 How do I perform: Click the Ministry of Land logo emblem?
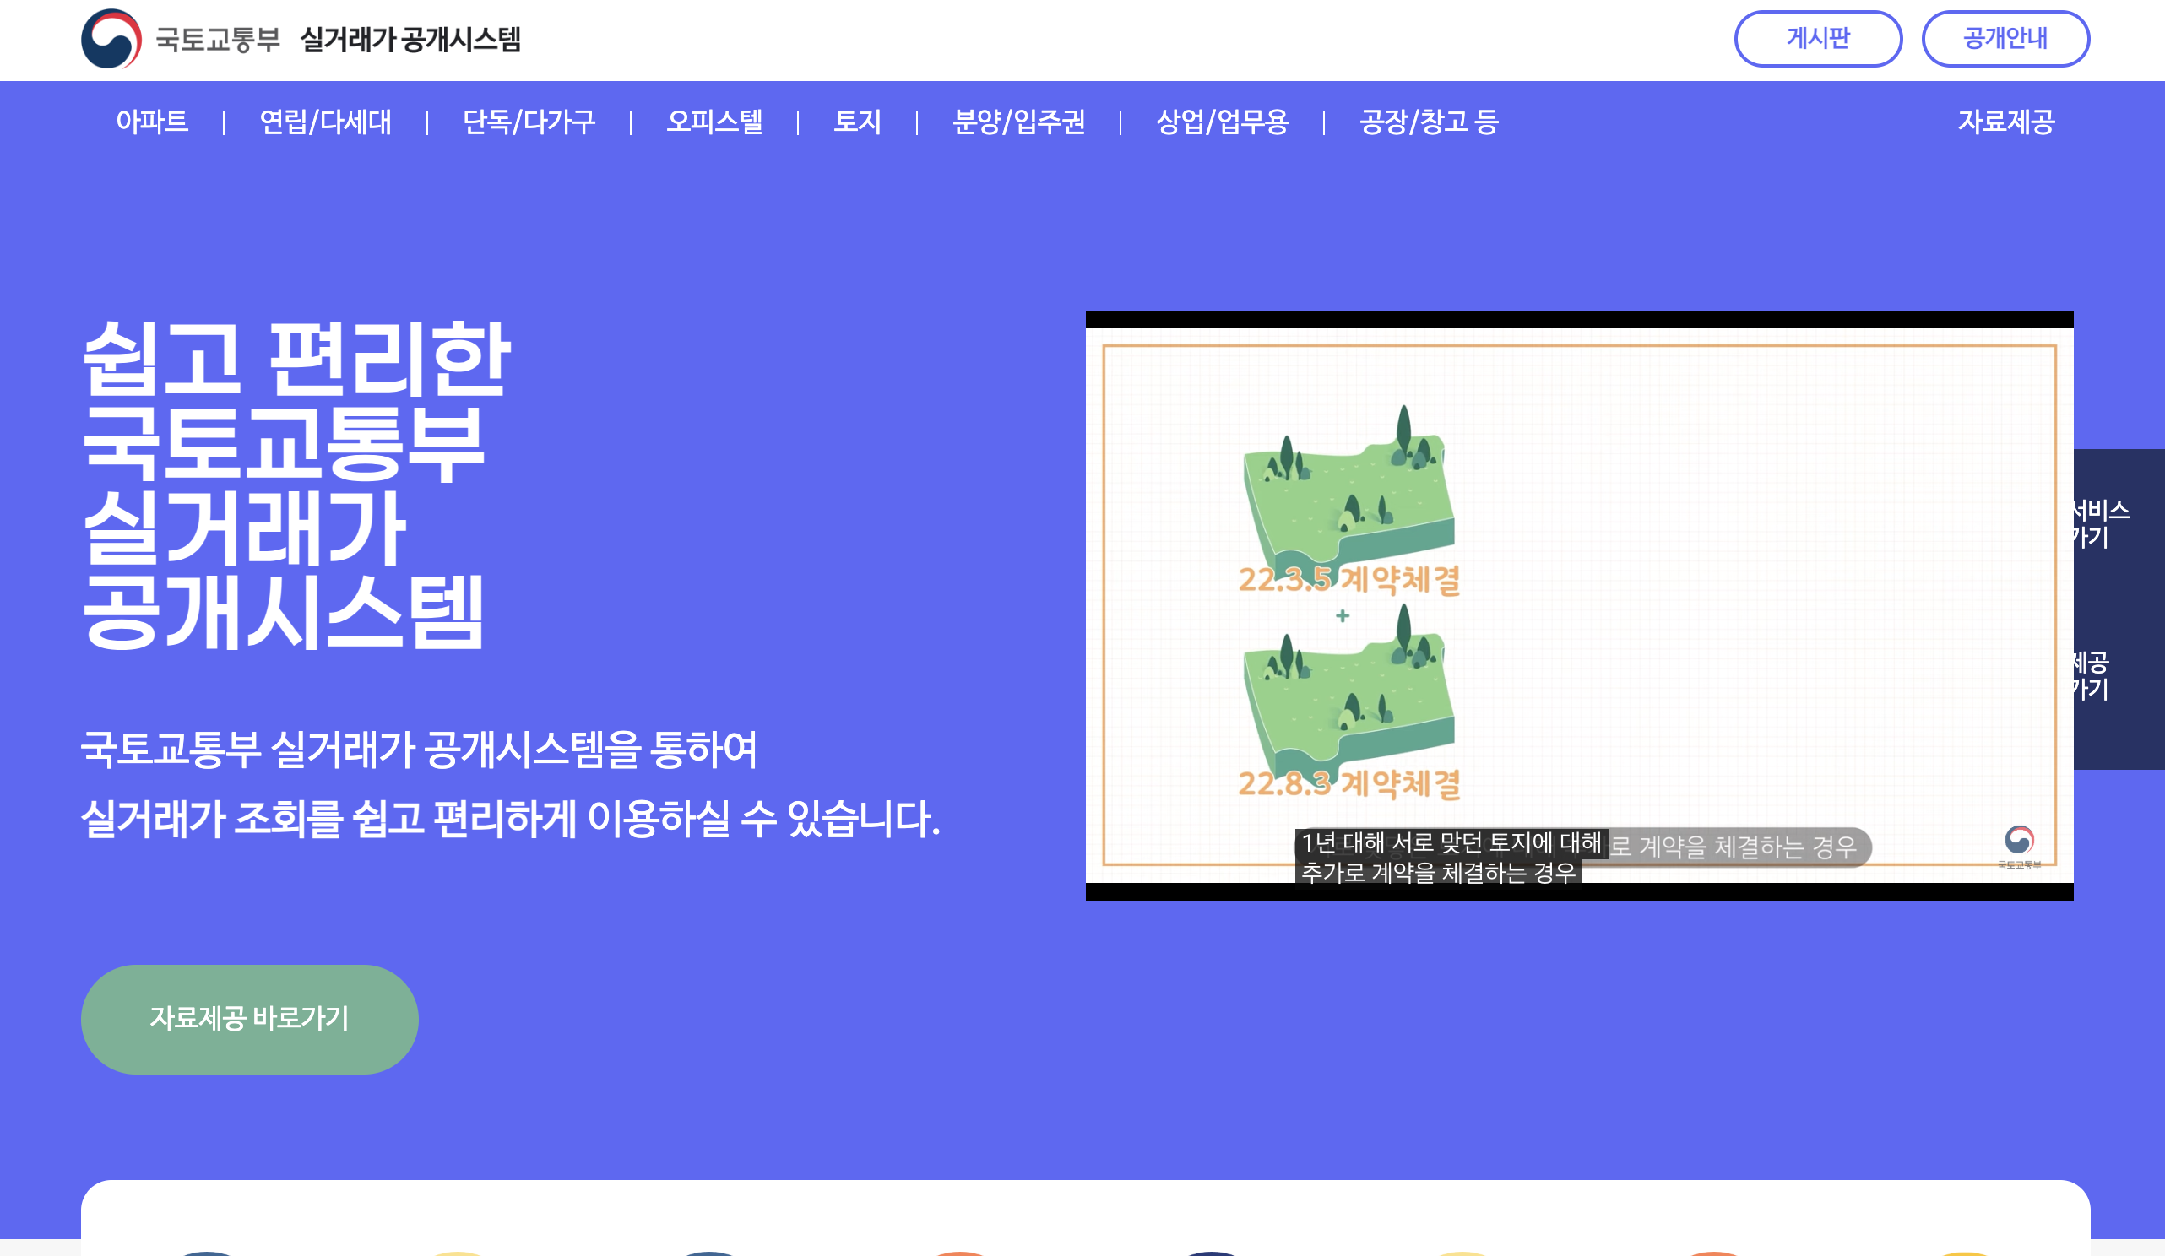[111, 39]
